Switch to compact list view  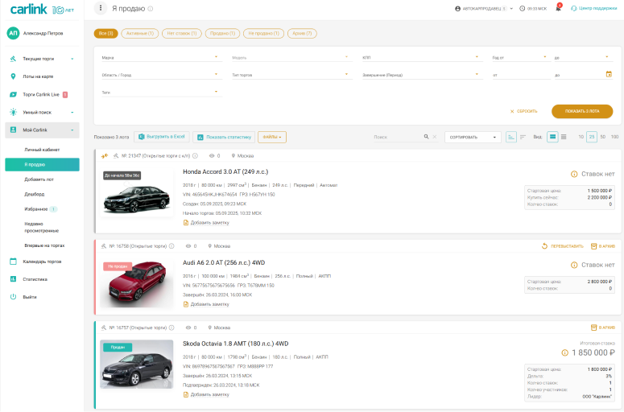[x=564, y=137]
